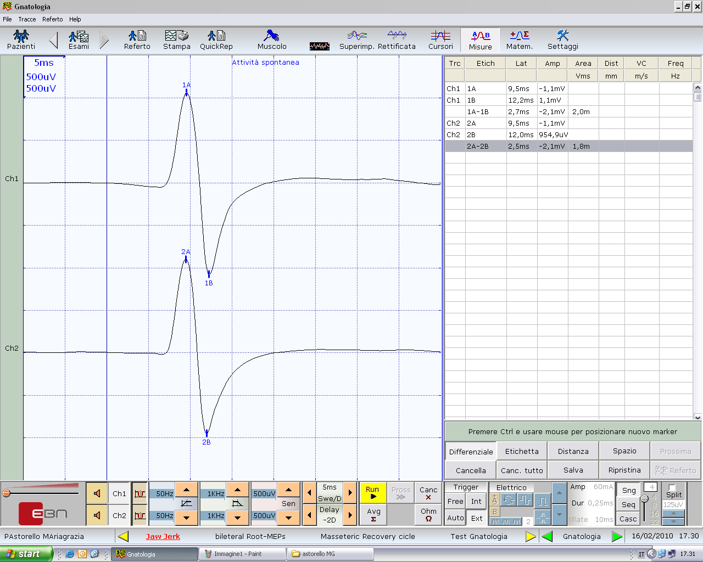Viewport: 703px width, 562px height.
Task: Advance sweep speed with 5ms right arrow
Action: (350, 492)
